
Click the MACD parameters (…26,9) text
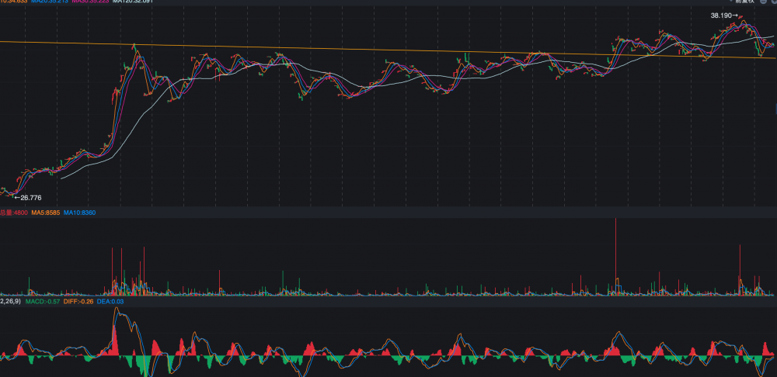pyautogui.click(x=9, y=301)
